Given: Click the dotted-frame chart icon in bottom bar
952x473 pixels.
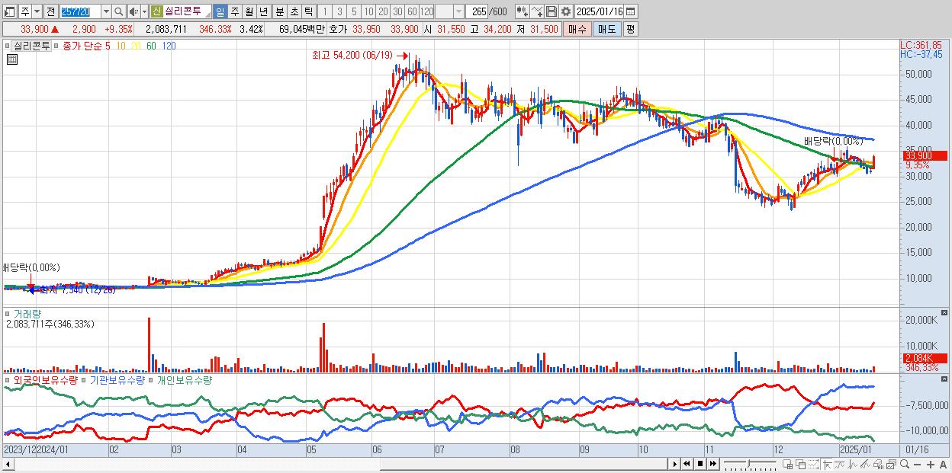Looking at the screenshot, I should [813, 464].
